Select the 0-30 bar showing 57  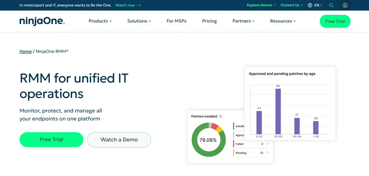point(259,123)
